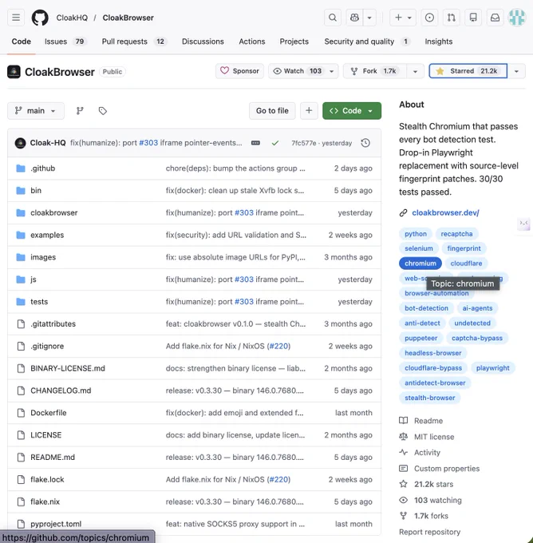The width and height of the screenshot is (533, 543).
Task: Go to CloakHQ organization page
Action: (x=72, y=18)
